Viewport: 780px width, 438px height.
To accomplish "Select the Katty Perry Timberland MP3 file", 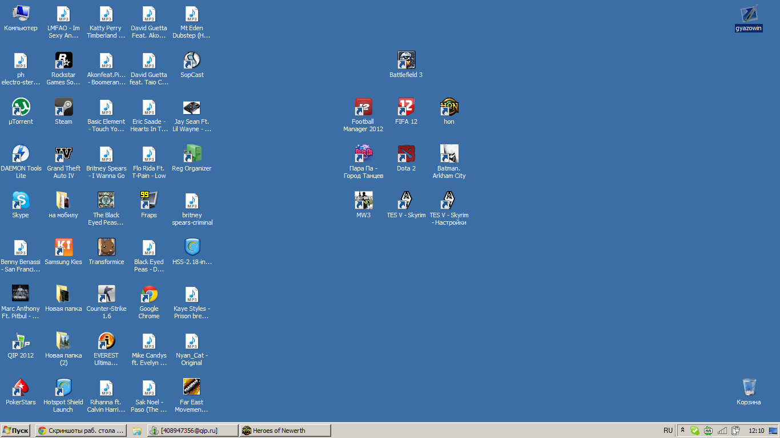I will click(106, 22).
